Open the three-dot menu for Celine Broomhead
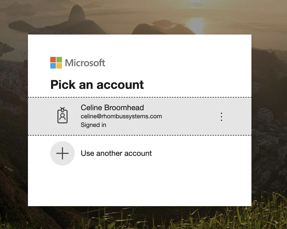 (x=221, y=117)
